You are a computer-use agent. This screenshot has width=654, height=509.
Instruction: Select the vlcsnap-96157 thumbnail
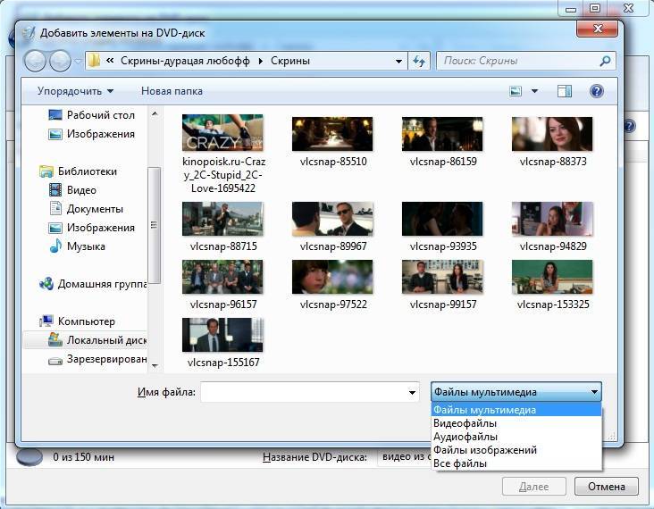[222, 277]
